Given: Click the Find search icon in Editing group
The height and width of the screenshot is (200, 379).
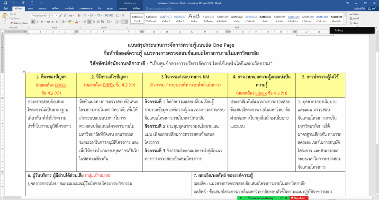Looking at the screenshot, I should tap(352, 14).
